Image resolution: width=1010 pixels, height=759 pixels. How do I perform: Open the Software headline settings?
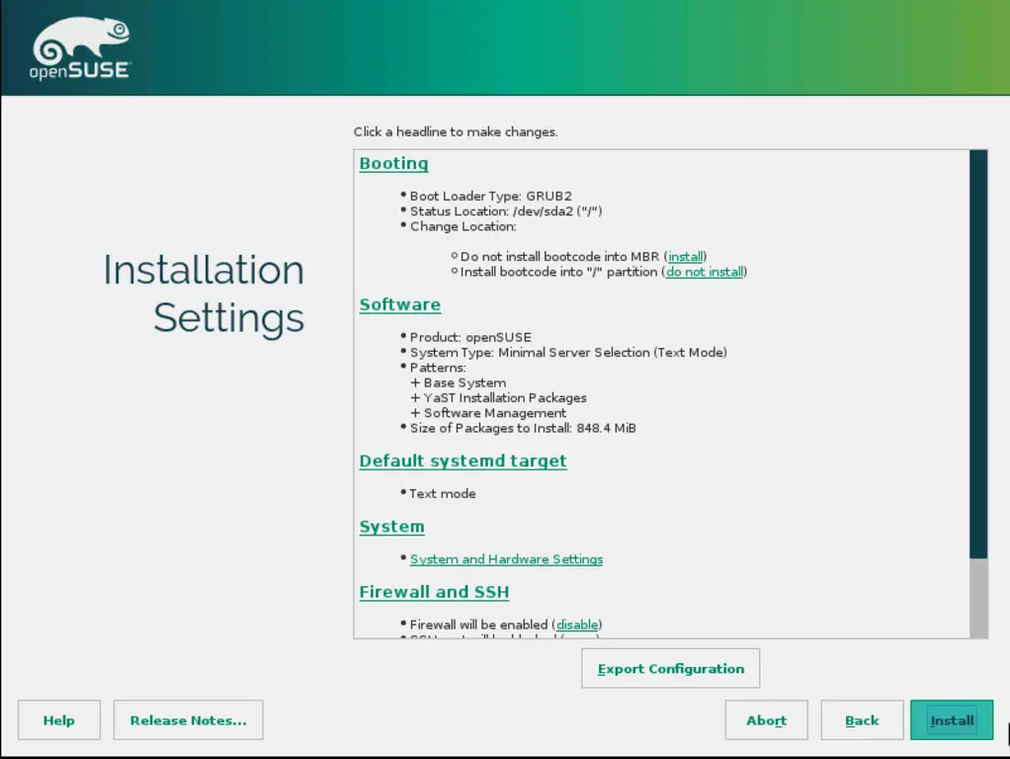click(x=400, y=304)
